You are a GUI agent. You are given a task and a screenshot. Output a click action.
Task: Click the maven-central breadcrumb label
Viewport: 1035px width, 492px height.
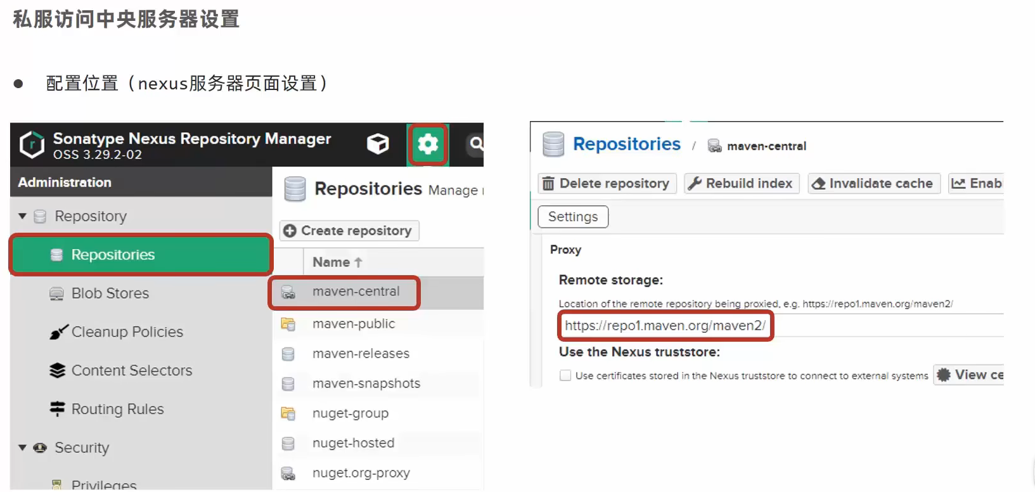(x=766, y=146)
